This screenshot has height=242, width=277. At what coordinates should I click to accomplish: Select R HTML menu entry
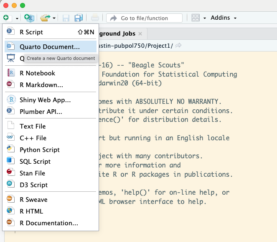51,211
